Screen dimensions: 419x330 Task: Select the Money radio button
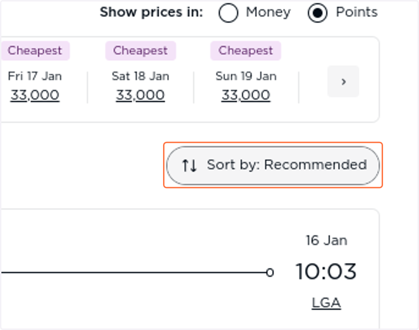click(x=228, y=13)
